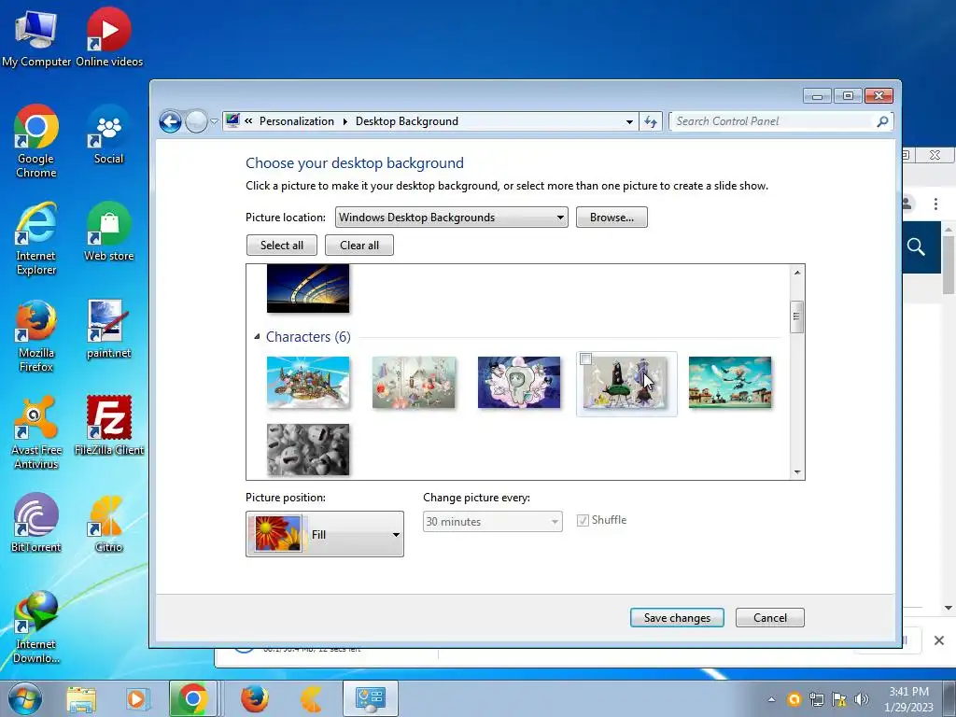
Task: Open volume control in system tray
Action: tap(862, 699)
